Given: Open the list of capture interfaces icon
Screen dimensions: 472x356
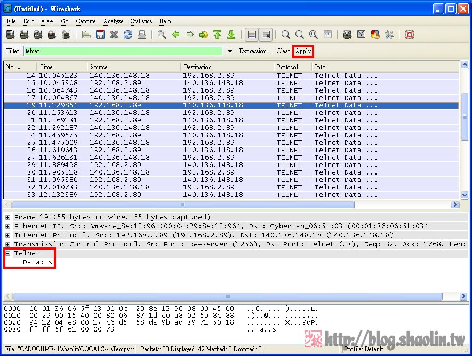Looking at the screenshot, I should click(x=10, y=35).
